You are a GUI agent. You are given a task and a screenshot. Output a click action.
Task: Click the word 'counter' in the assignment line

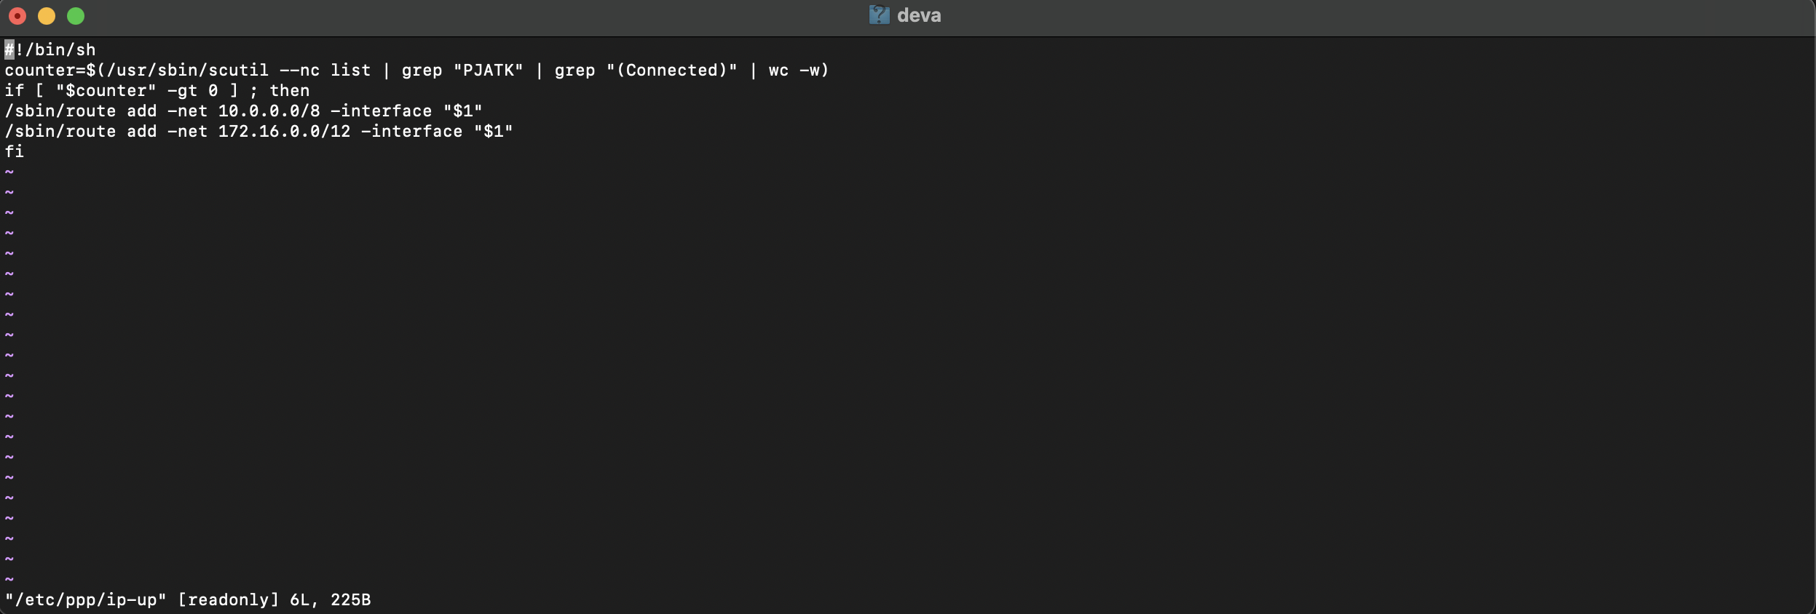[x=40, y=70]
